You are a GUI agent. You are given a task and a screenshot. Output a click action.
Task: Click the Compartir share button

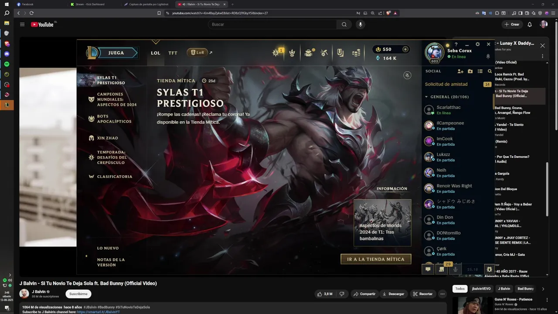[x=364, y=294]
